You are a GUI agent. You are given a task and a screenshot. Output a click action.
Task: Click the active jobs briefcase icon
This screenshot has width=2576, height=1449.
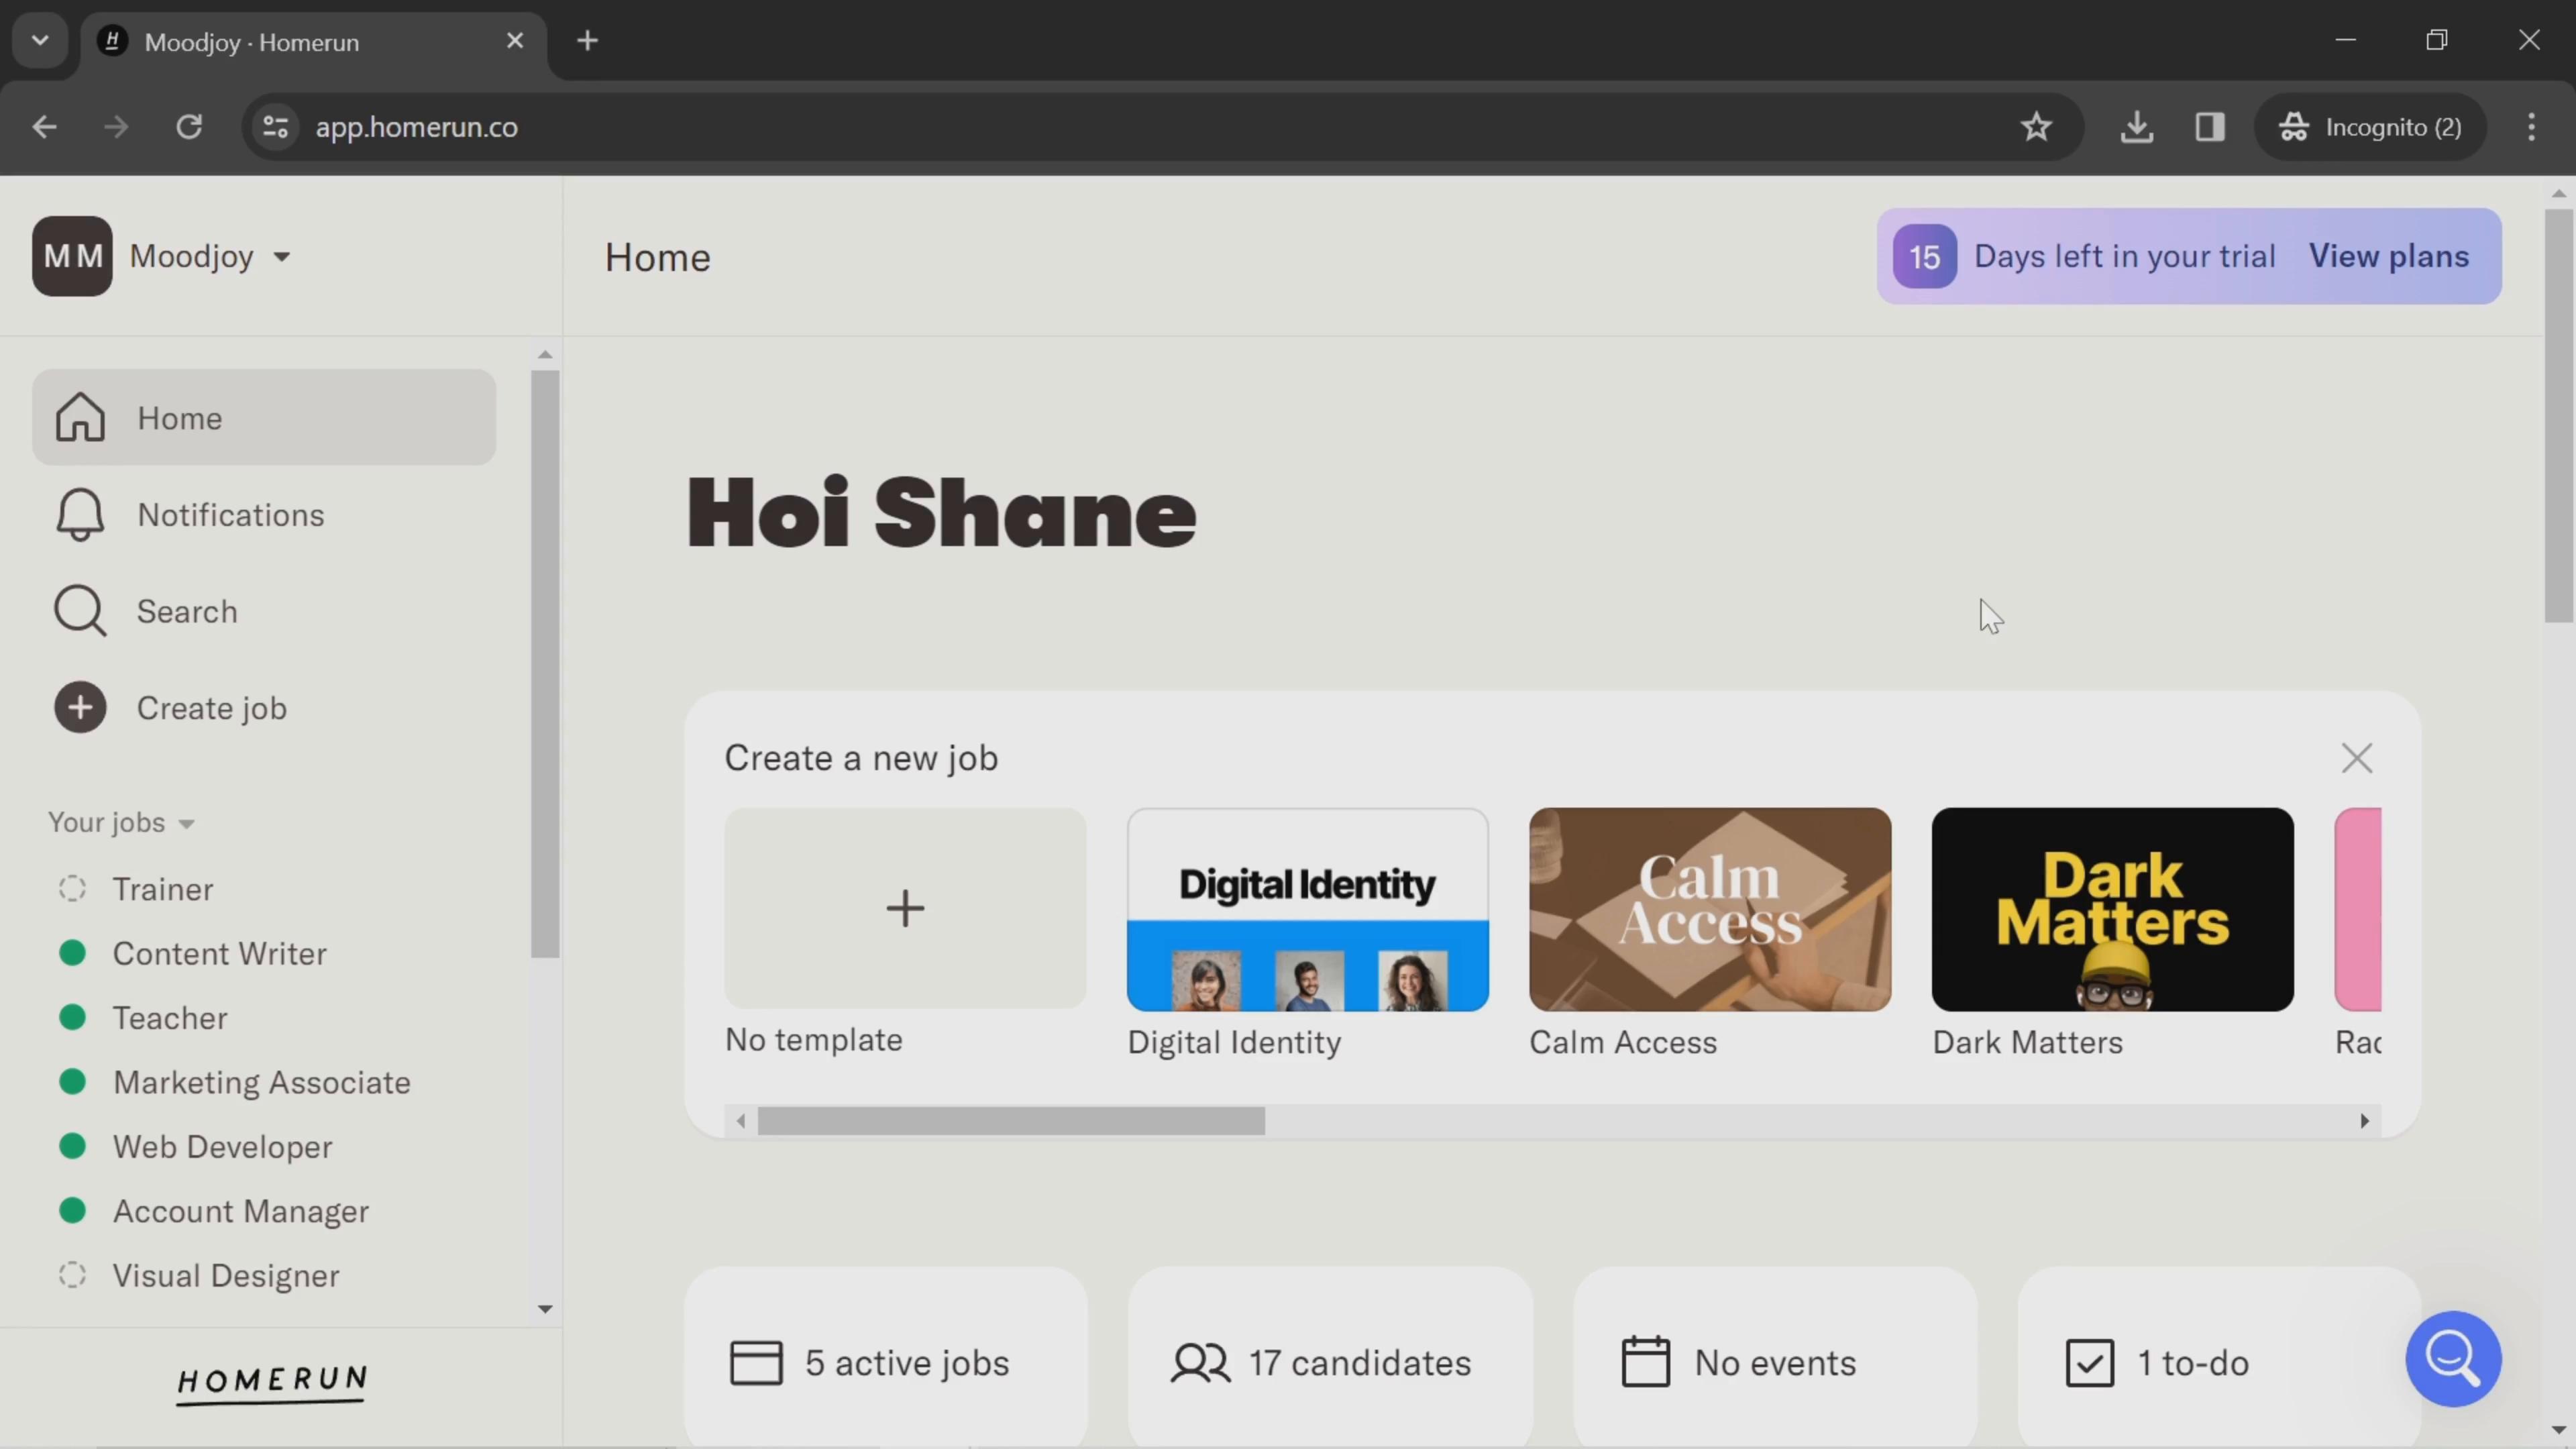[x=757, y=1362]
